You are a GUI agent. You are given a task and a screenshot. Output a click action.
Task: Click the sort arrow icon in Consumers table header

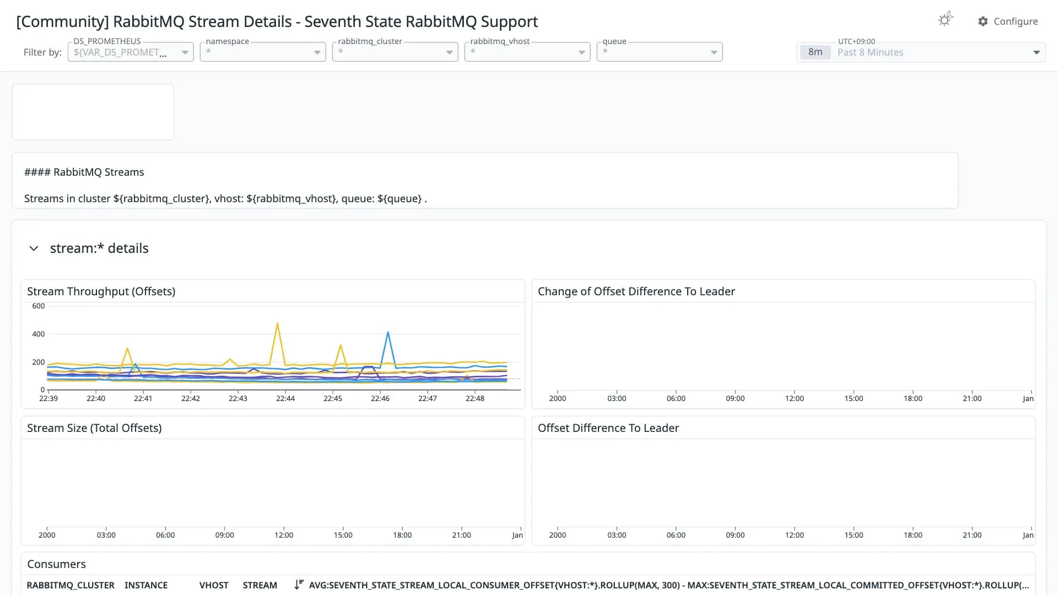[299, 585]
